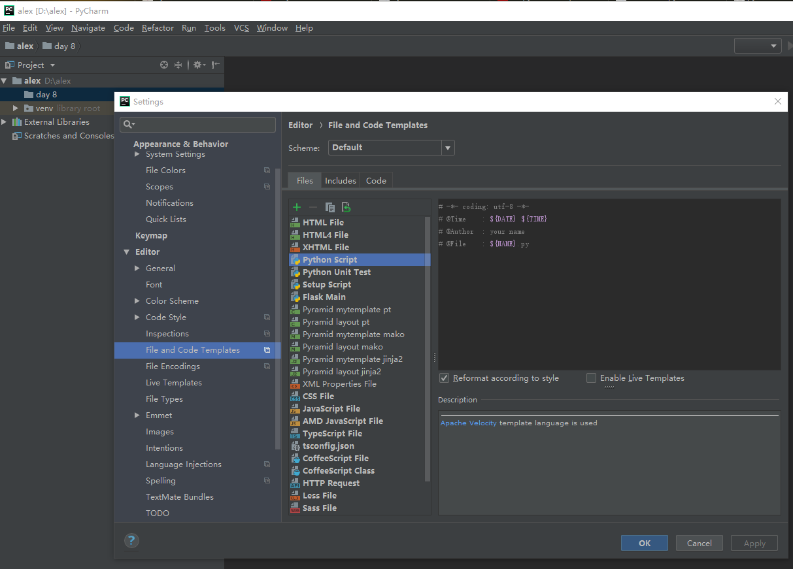Click the Help question mark button

(x=131, y=540)
